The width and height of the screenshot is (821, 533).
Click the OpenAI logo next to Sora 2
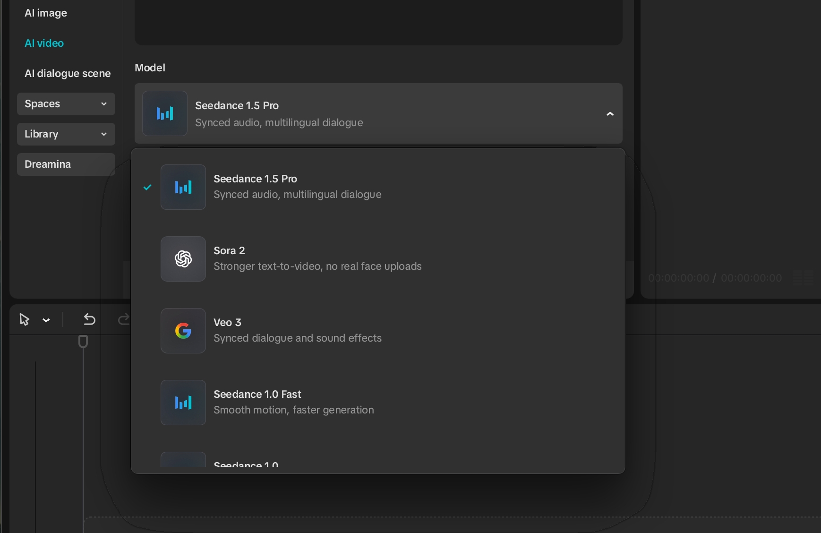tap(183, 258)
